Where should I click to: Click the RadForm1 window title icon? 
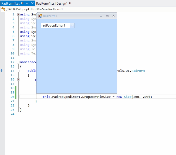tap(40, 16)
